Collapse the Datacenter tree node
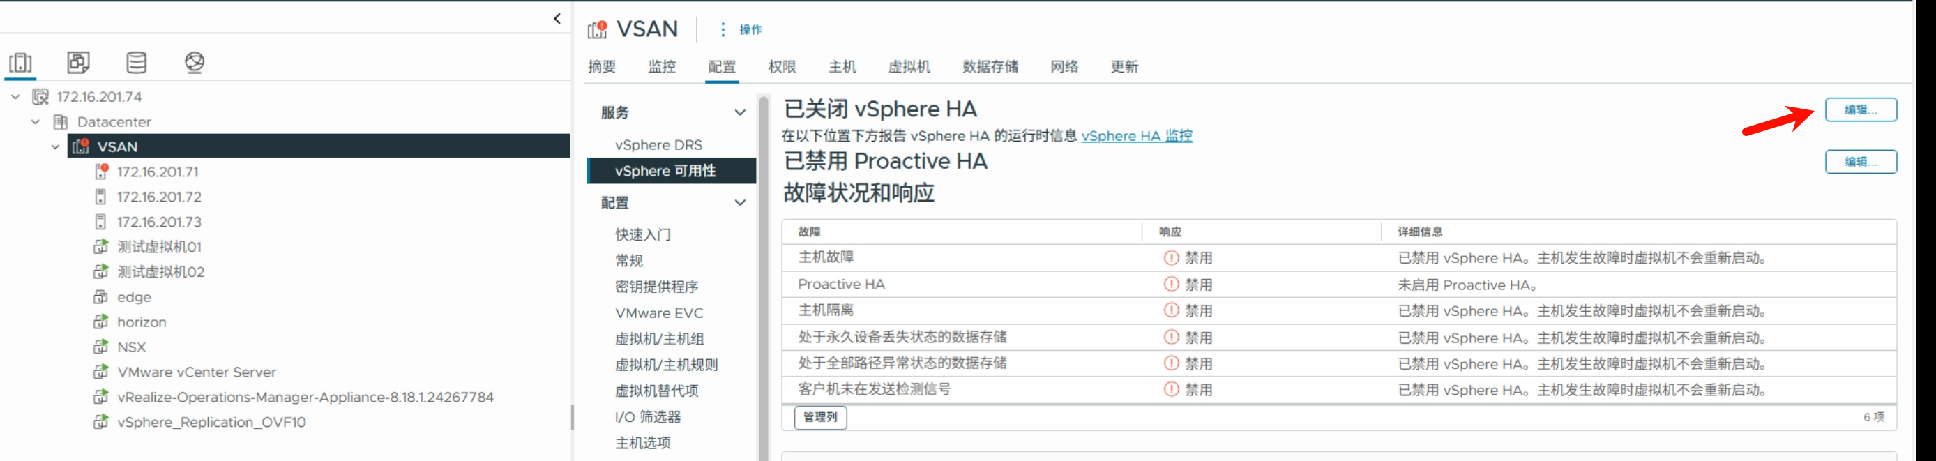Screen dimensions: 1936x461 coord(36,121)
